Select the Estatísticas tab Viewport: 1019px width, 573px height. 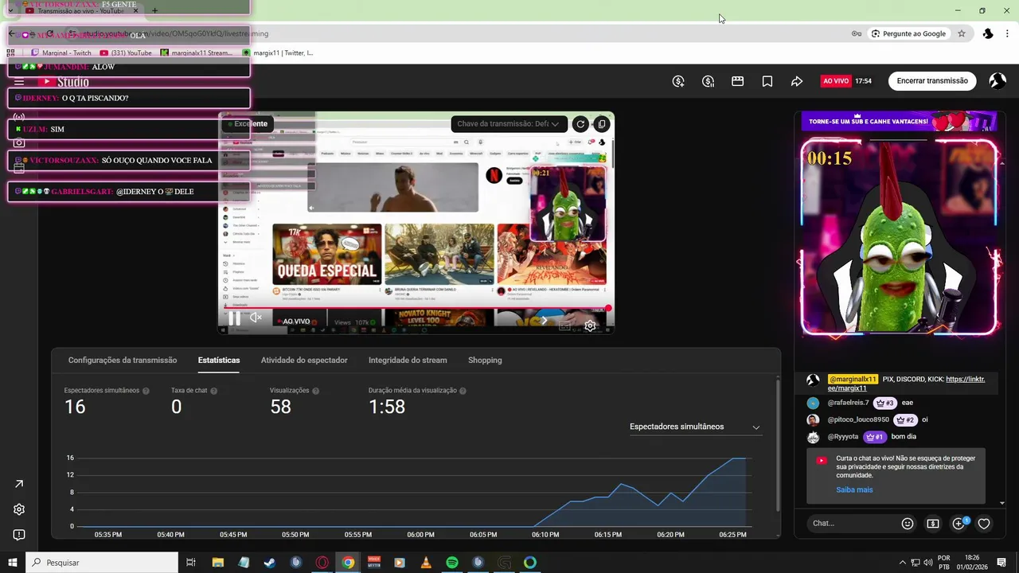(219, 361)
